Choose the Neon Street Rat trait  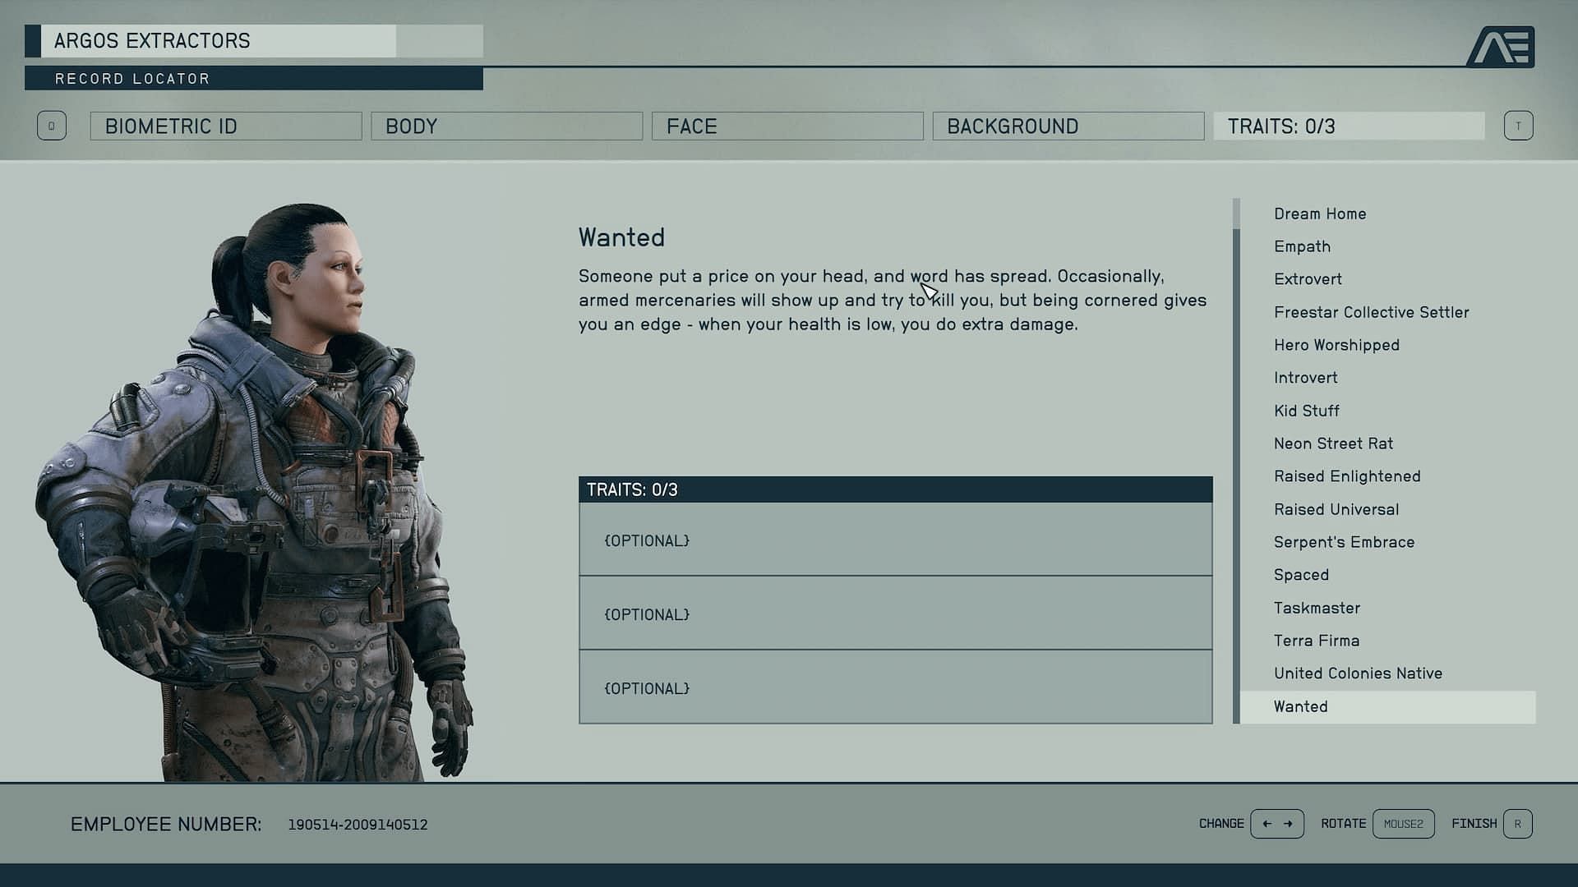click(x=1332, y=443)
